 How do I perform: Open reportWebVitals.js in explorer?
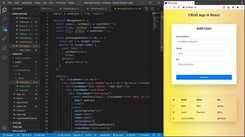[x=26, y=118]
